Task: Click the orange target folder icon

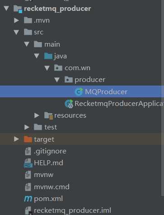Action: 28,139
